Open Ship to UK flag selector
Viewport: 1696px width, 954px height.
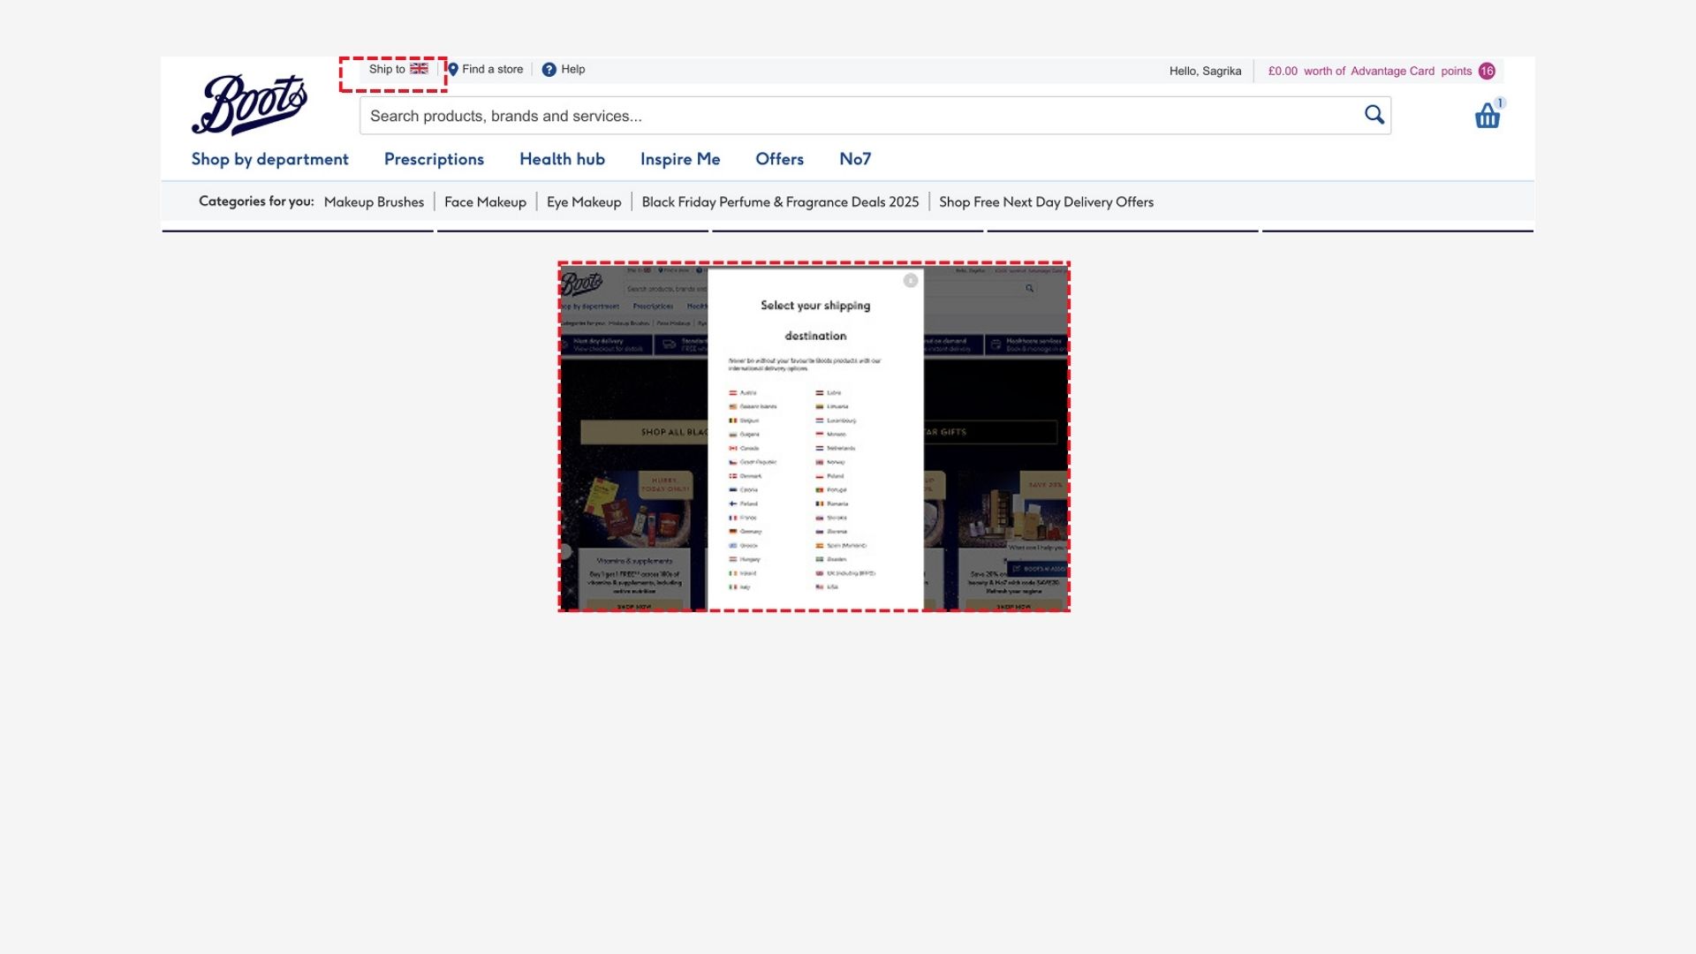(398, 69)
